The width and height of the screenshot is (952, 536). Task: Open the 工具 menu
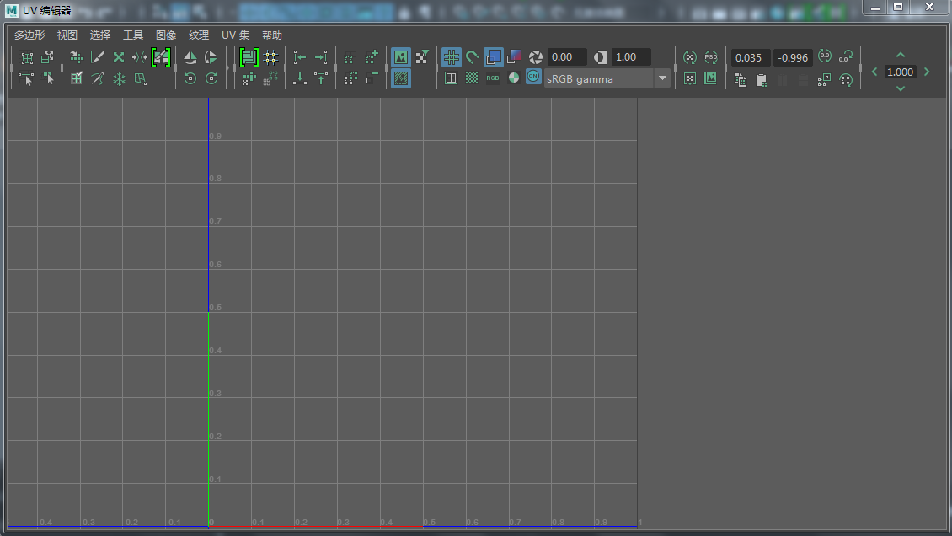point(133,35)
